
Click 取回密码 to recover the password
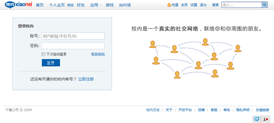pyautogui.click(x=98, y=54)
